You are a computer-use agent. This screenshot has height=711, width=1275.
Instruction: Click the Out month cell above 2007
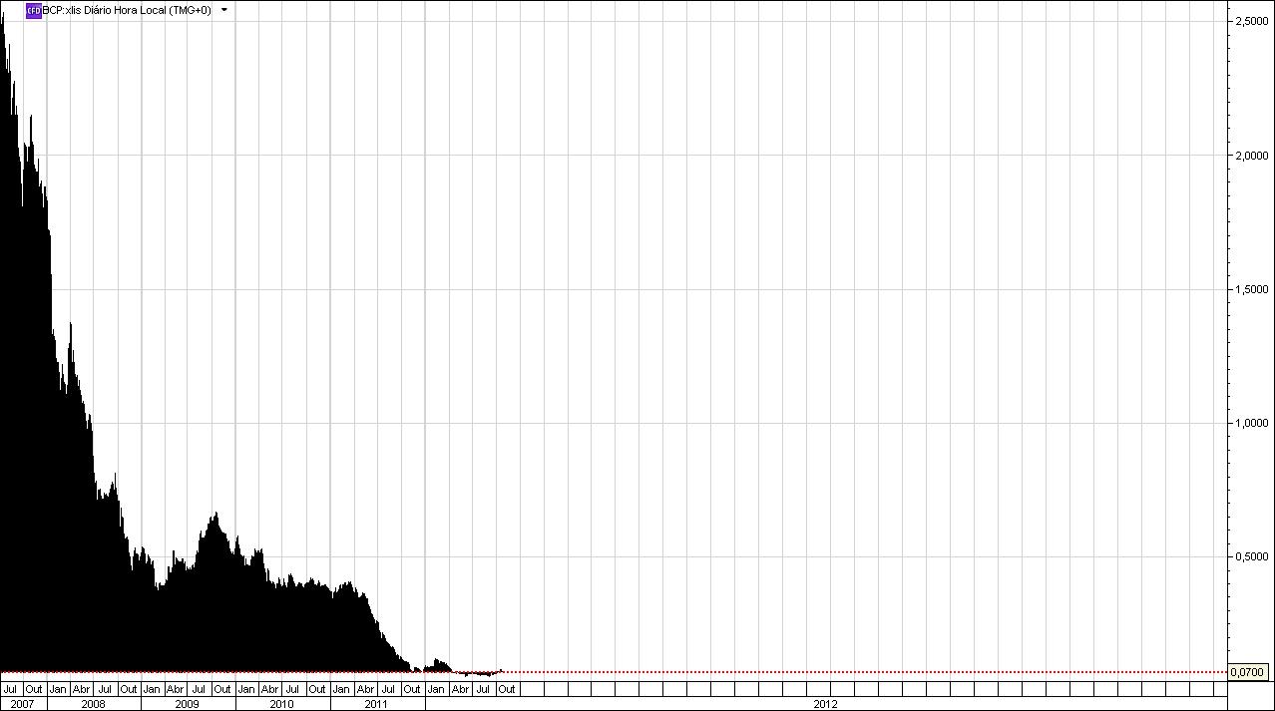[x=34, y=689]
